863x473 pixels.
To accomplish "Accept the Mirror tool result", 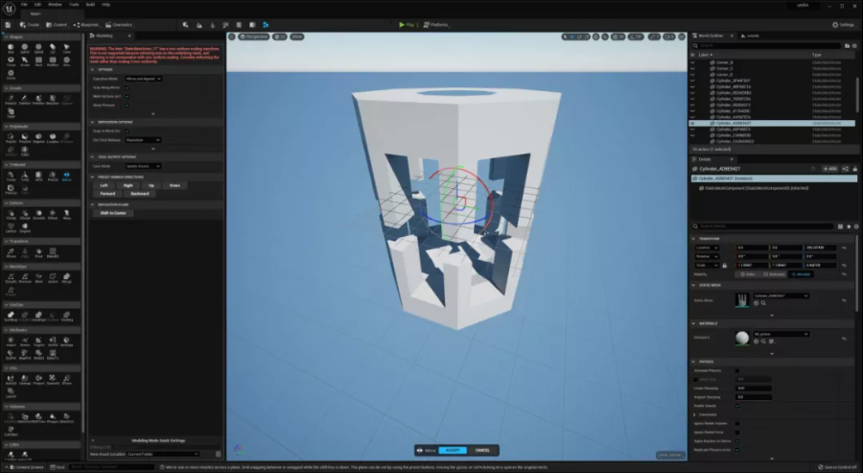I will [453, 450].
